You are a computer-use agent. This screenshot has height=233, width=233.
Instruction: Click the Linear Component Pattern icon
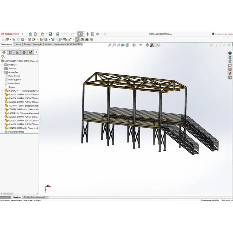coord(23,40)
